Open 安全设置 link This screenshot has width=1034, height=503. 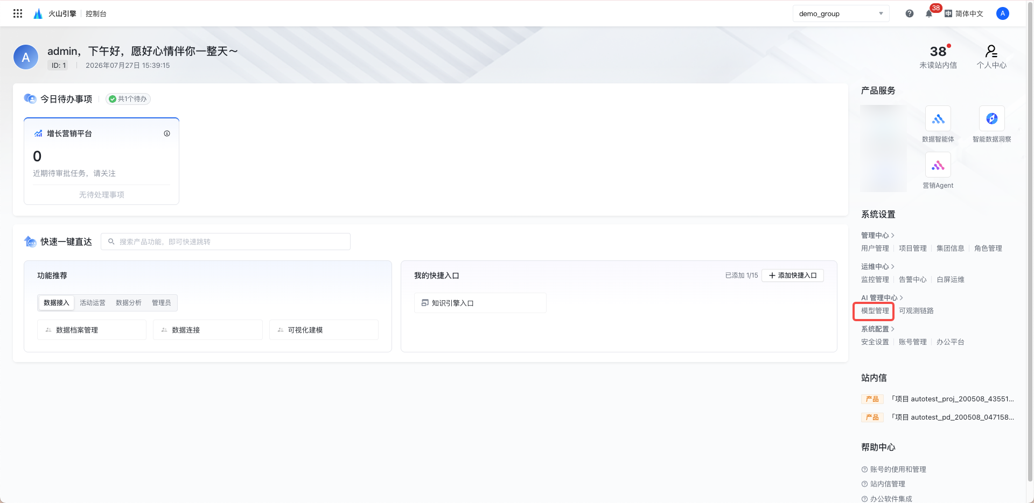pos(875,342)
